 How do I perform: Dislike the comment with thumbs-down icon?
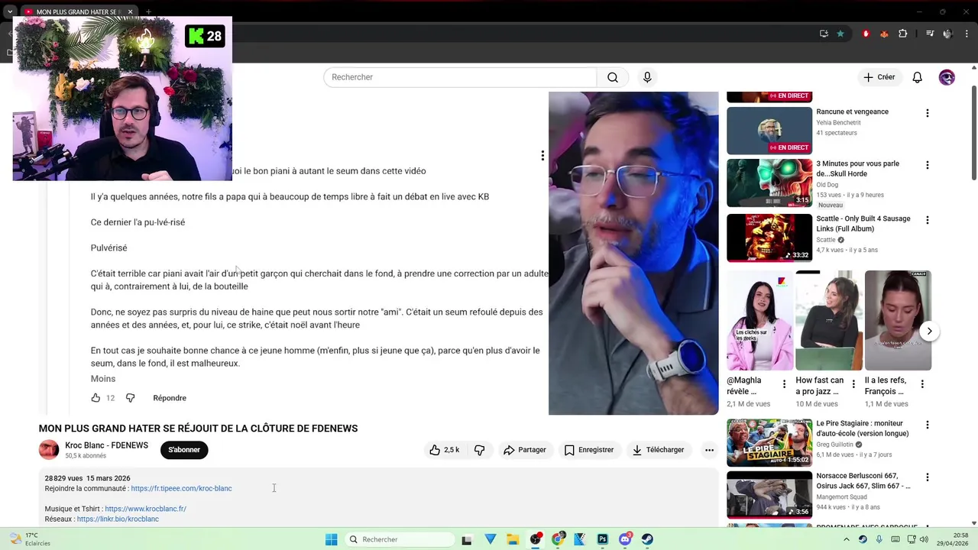(x=130, y=398)
